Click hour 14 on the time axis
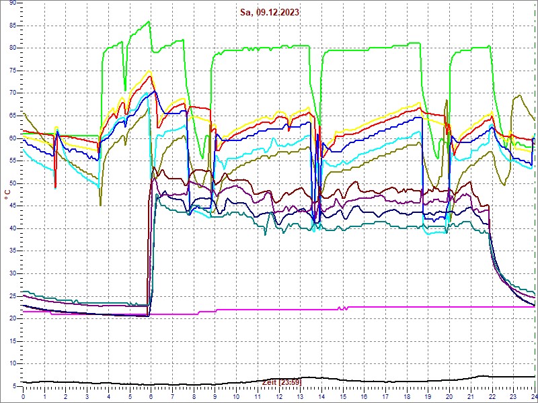Viewport: 538px width, 403px height. click(x=322, y=396)
